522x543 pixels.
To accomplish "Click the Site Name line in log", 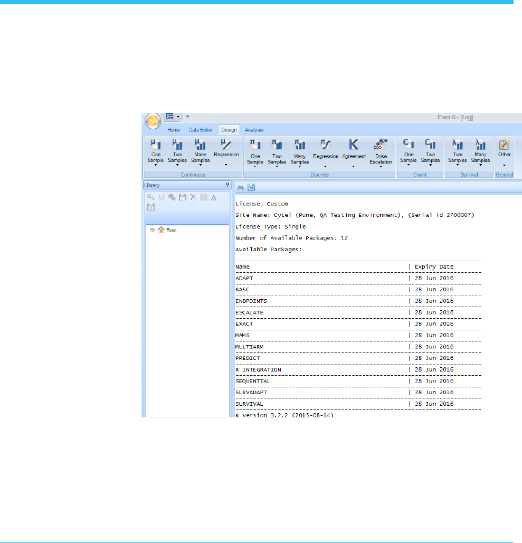I will coord(355,215).
